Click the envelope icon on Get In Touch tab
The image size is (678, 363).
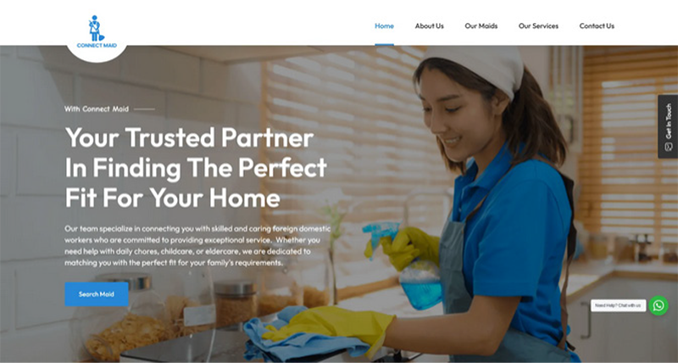pyautogui.click(x=669, y=147)
